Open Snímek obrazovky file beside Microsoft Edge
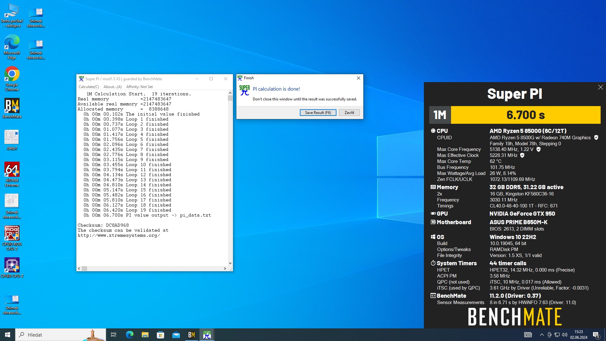 tap(36, 49)
